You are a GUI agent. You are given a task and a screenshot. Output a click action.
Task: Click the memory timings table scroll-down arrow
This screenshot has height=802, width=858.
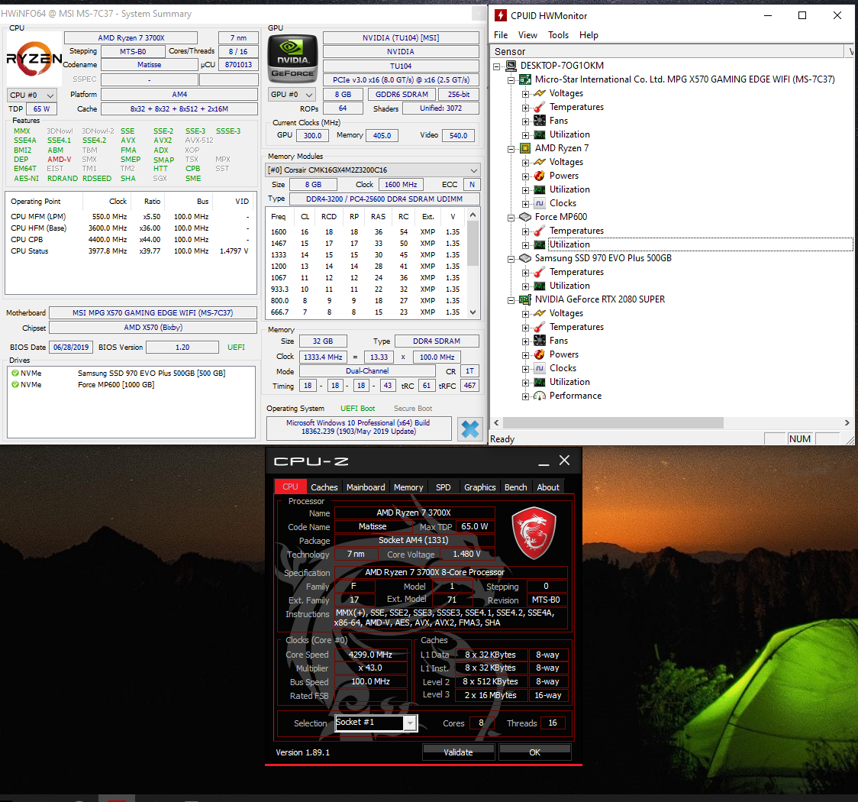tap(473, 312)
